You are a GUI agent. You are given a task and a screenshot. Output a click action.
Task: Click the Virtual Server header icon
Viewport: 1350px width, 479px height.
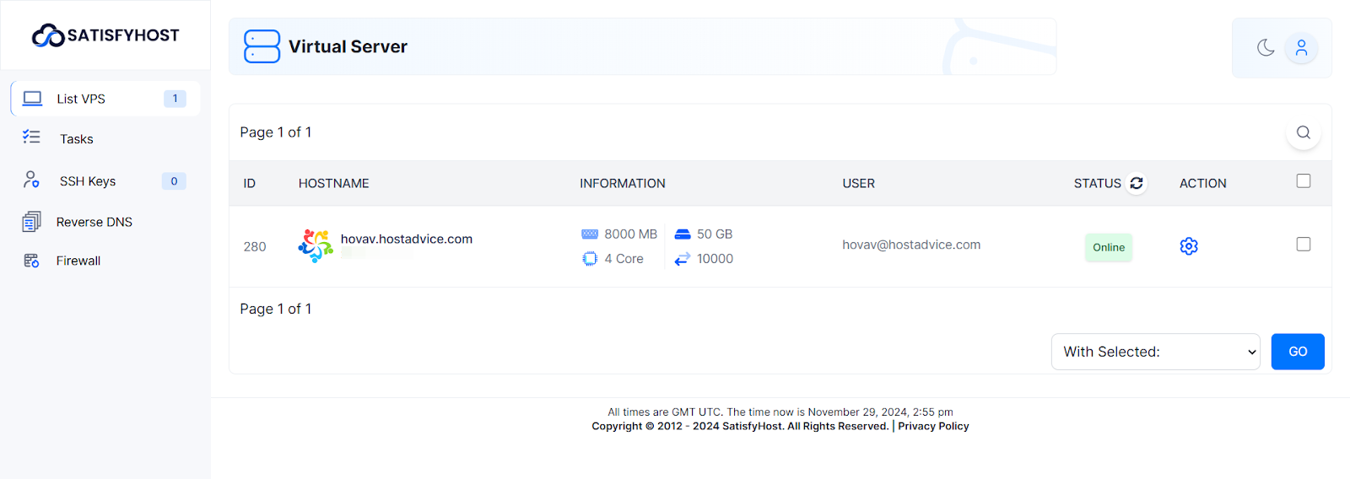pos(262,46)
